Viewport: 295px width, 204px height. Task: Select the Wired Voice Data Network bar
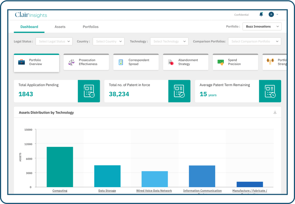click(155, 179)
